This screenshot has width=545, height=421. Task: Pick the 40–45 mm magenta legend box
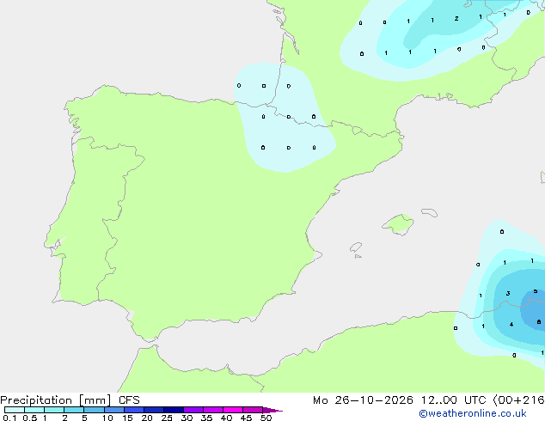(x=233, y=410)
